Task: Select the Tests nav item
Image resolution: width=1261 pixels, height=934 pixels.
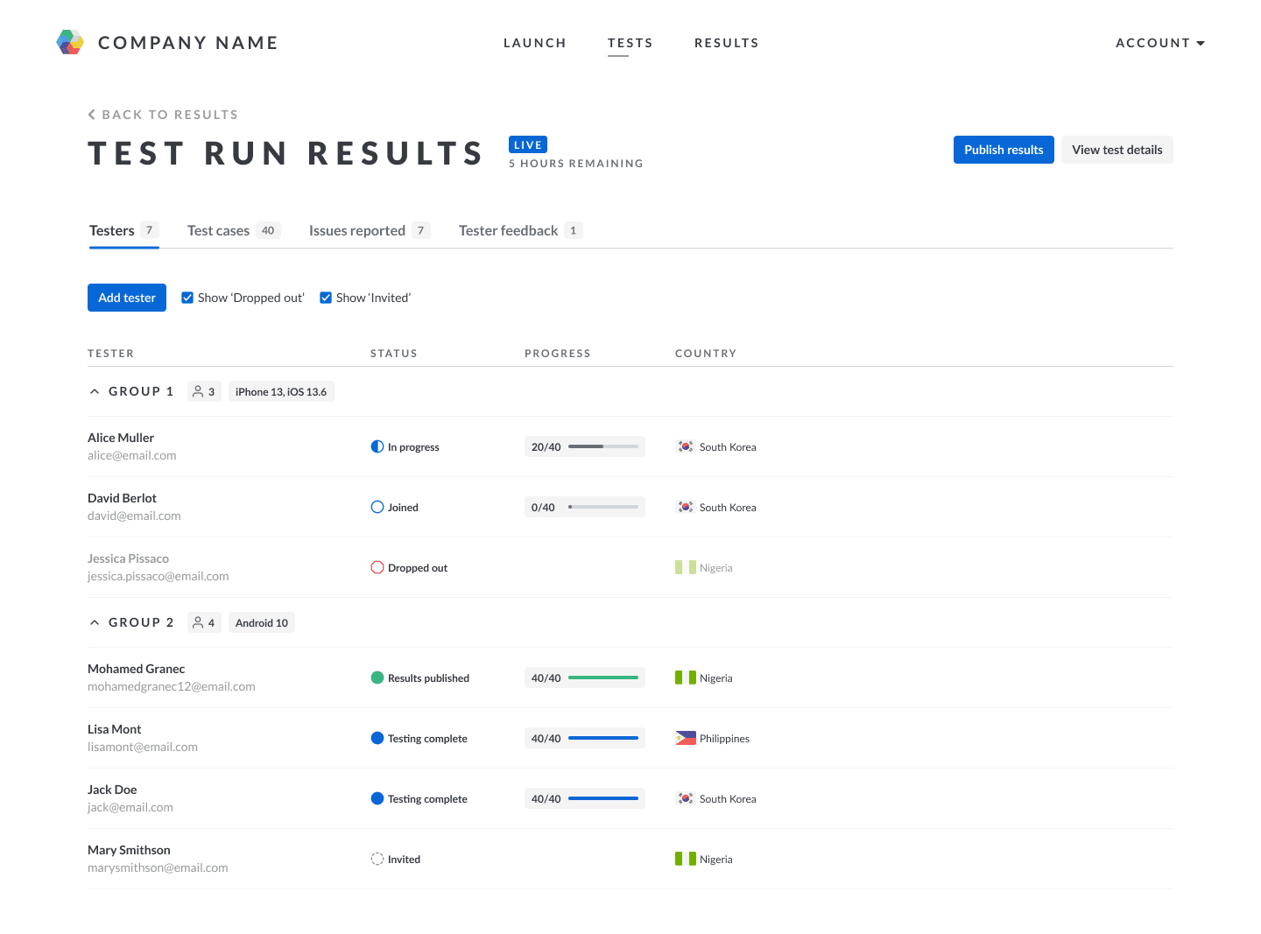Action: click(x=630, y=43)
